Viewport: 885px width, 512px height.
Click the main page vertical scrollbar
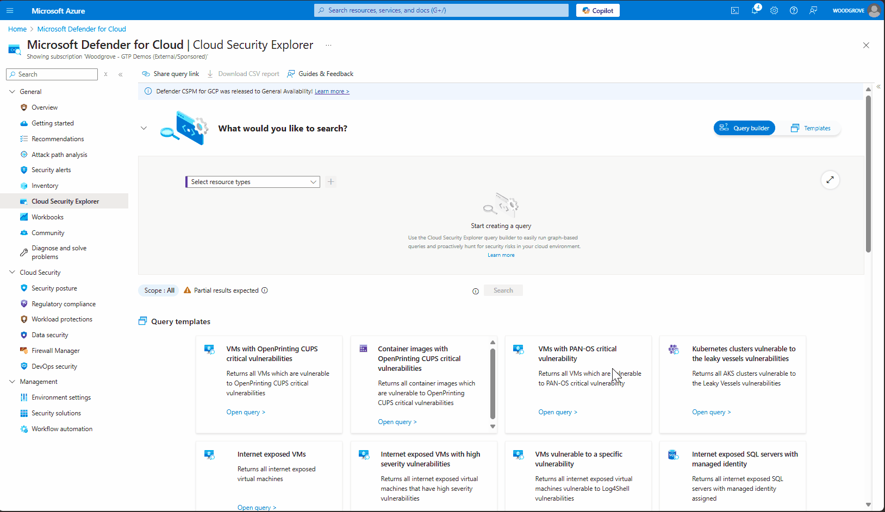pyautogui.click(x=868, y=174)
